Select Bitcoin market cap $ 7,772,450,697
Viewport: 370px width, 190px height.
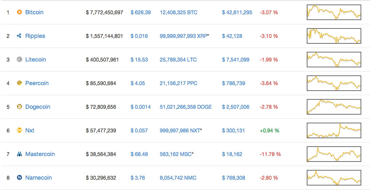[x=104, y=12]
